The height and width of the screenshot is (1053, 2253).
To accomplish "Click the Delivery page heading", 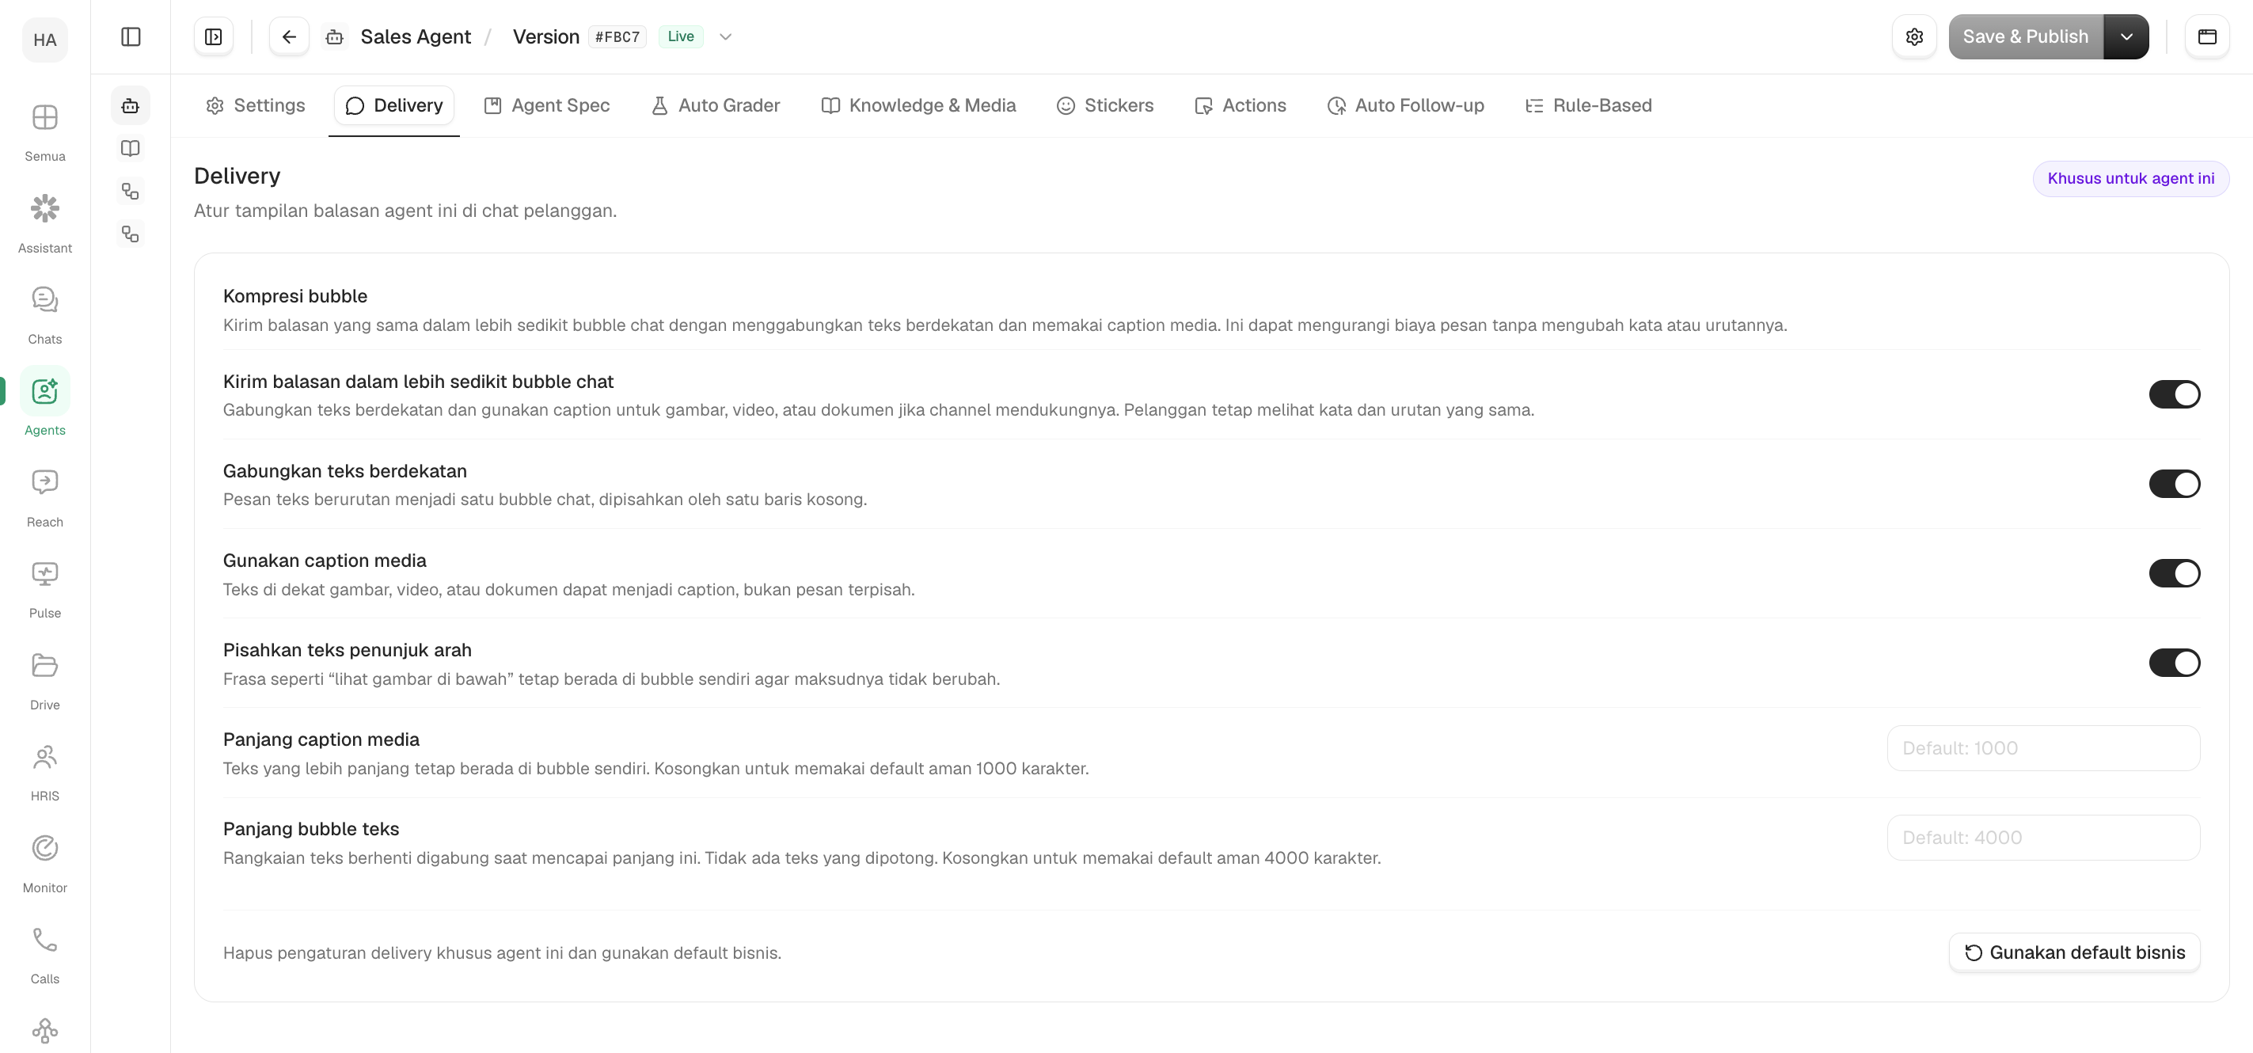I will (237, 176).
